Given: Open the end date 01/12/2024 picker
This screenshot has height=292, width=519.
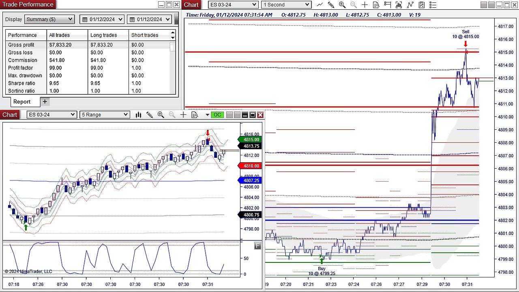Looking at the screenshot, I should coord(149,19).
